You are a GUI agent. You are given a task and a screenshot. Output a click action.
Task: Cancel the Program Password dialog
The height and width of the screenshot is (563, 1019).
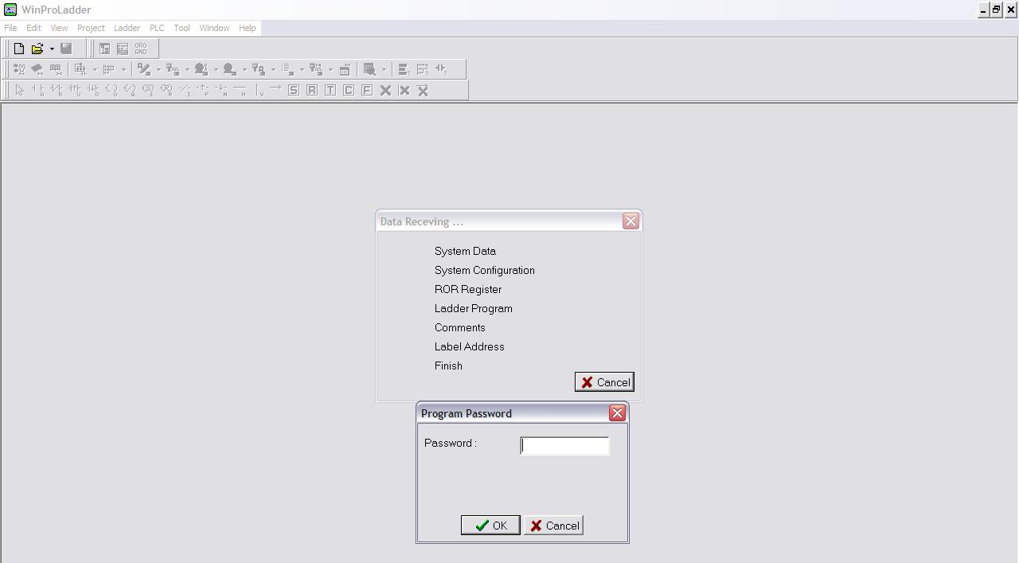click(x=554, y=526)
